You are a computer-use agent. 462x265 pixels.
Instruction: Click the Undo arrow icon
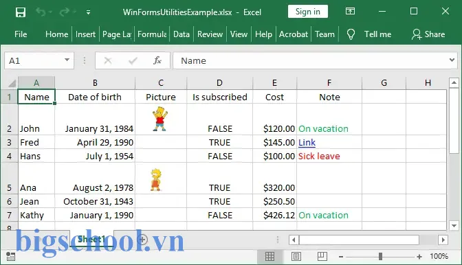point(41,12)
